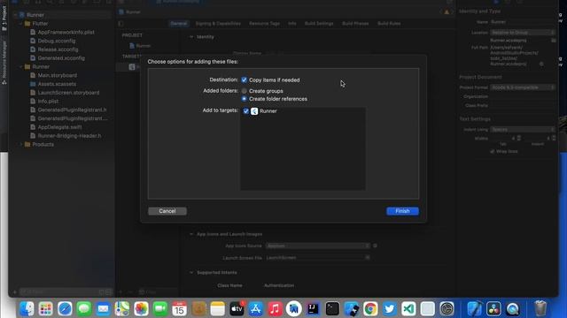Select Runner-Bridging-Header.h file
The image size is (567, 318).
[x=69, y=136]
